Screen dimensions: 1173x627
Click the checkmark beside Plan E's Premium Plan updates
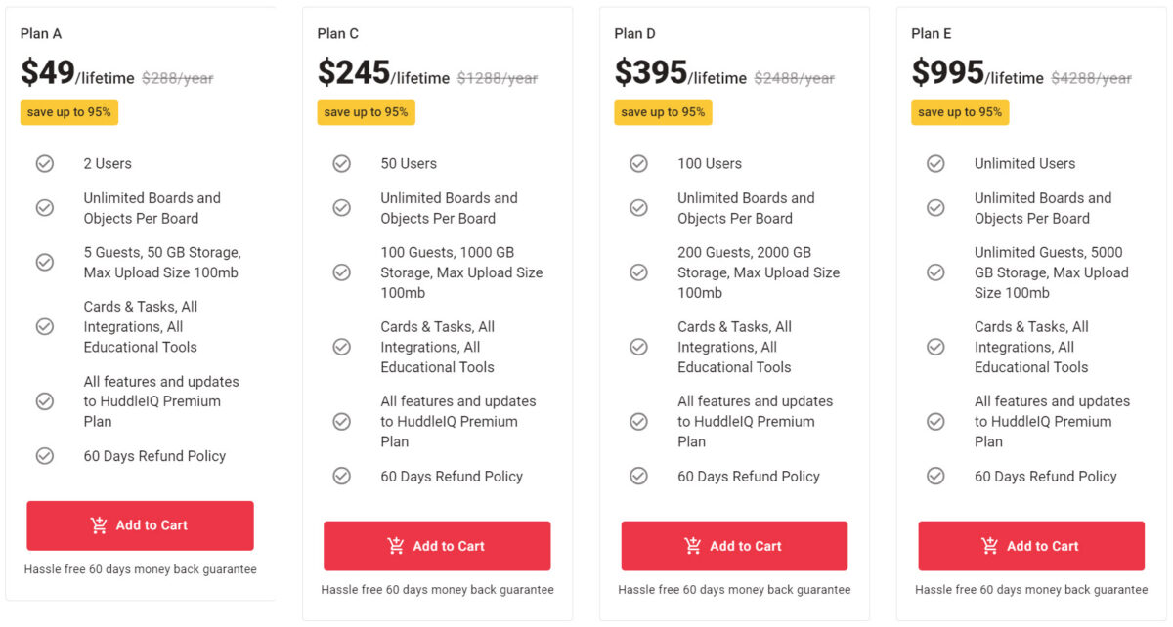coord(936,421)
